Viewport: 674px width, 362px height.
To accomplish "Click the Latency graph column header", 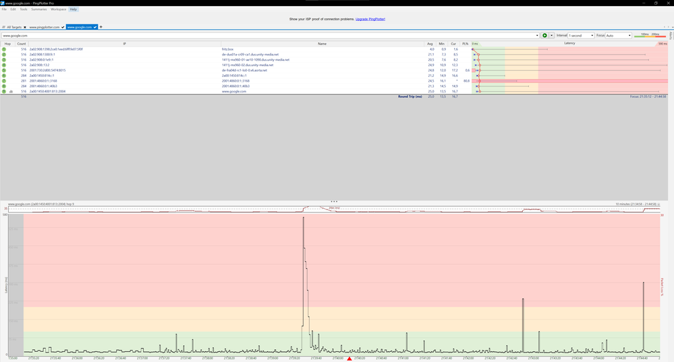I will tap(569, 43).
